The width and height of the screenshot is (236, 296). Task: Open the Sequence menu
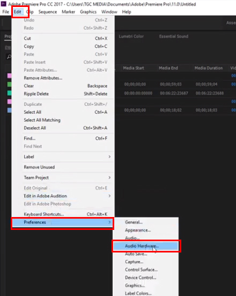coord(48,12)
